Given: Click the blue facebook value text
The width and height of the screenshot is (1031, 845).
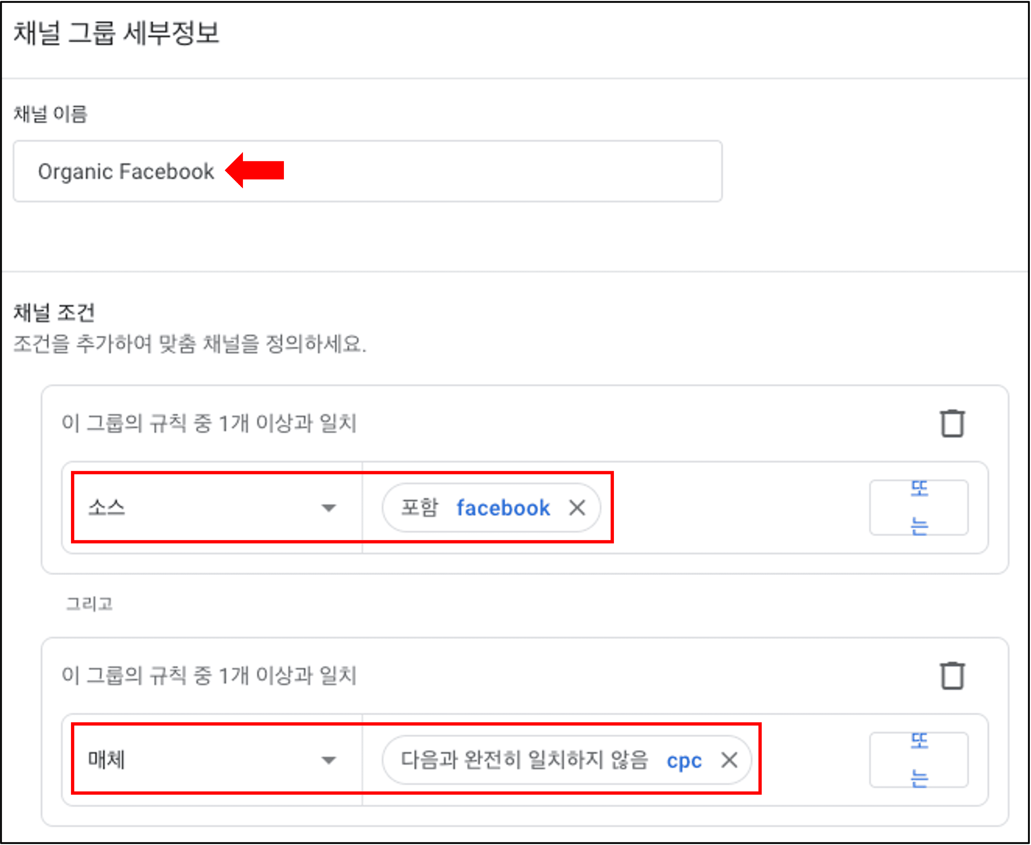Looking at the screenshot, I should [x=503, y=508].
